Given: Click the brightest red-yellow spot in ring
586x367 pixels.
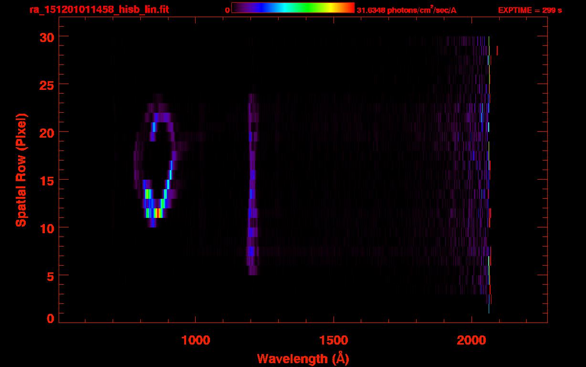Looking at the screenshot, I should click(x=156, y=213).
